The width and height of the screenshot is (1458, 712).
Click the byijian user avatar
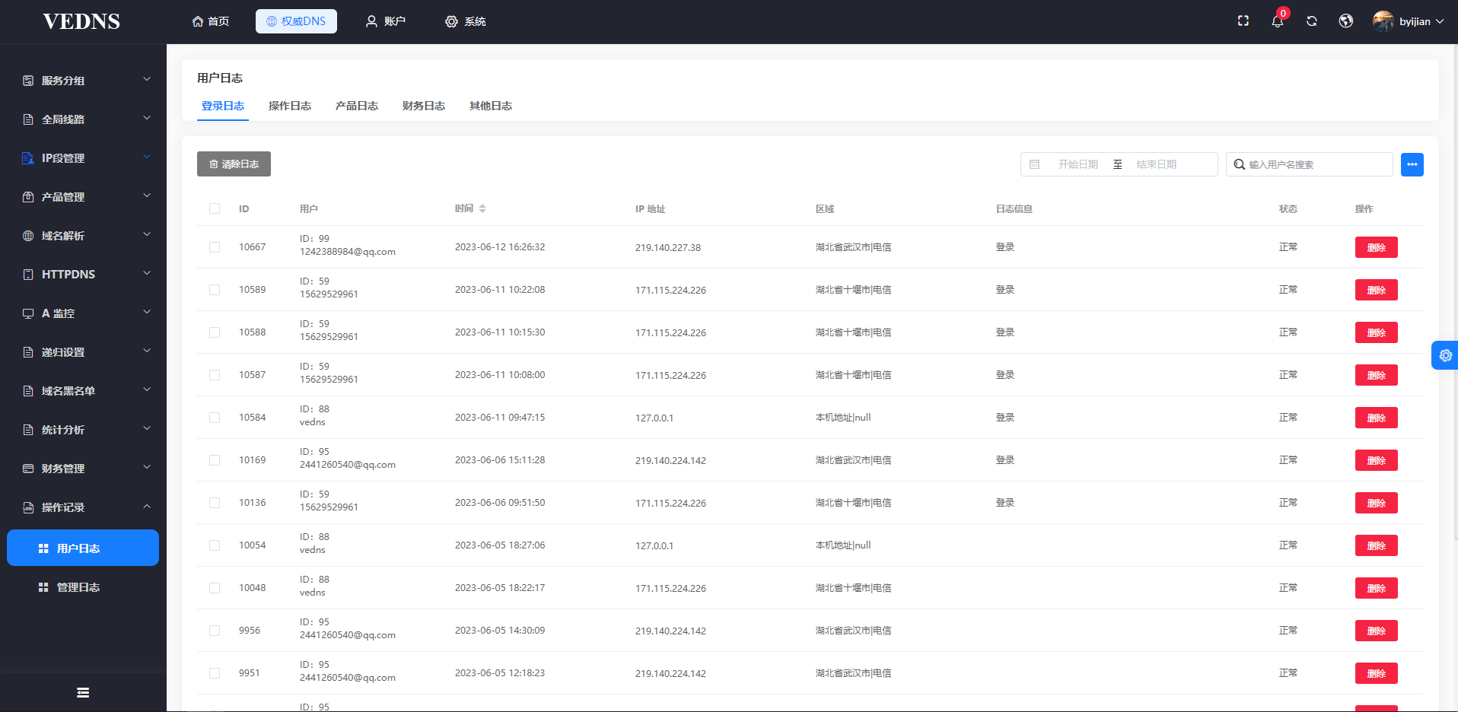1383,21
